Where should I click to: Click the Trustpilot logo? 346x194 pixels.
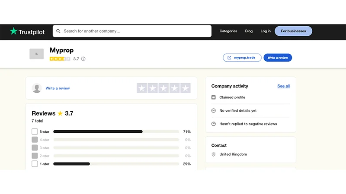(27, 31)
